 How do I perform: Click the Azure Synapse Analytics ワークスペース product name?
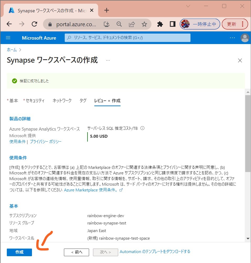pos(45,129)
